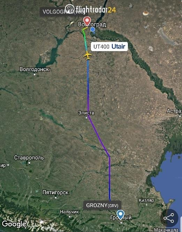182x232 pixels.
Task: Click the Ставрополь city label
Action: (29, 158)
